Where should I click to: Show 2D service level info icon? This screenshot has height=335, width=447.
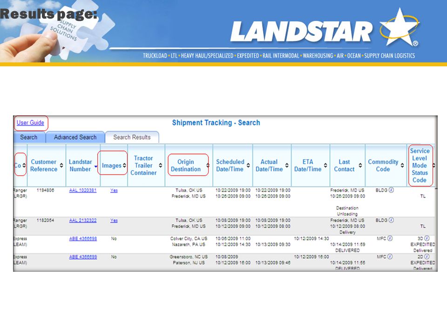427,257
